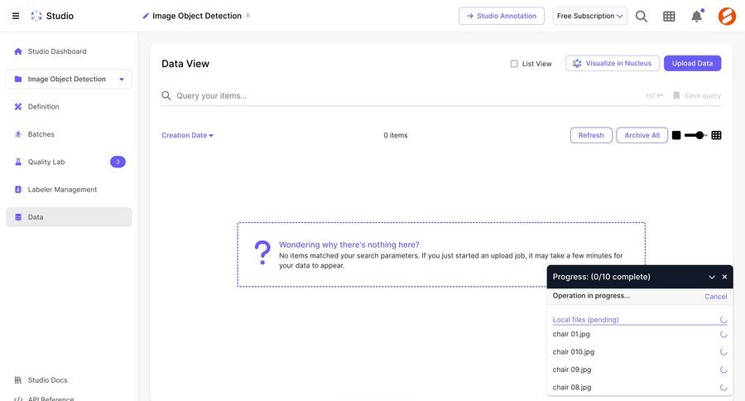The image size is (745, 401).
Task: Select the small grid view icon
Action: coord(716,135)
